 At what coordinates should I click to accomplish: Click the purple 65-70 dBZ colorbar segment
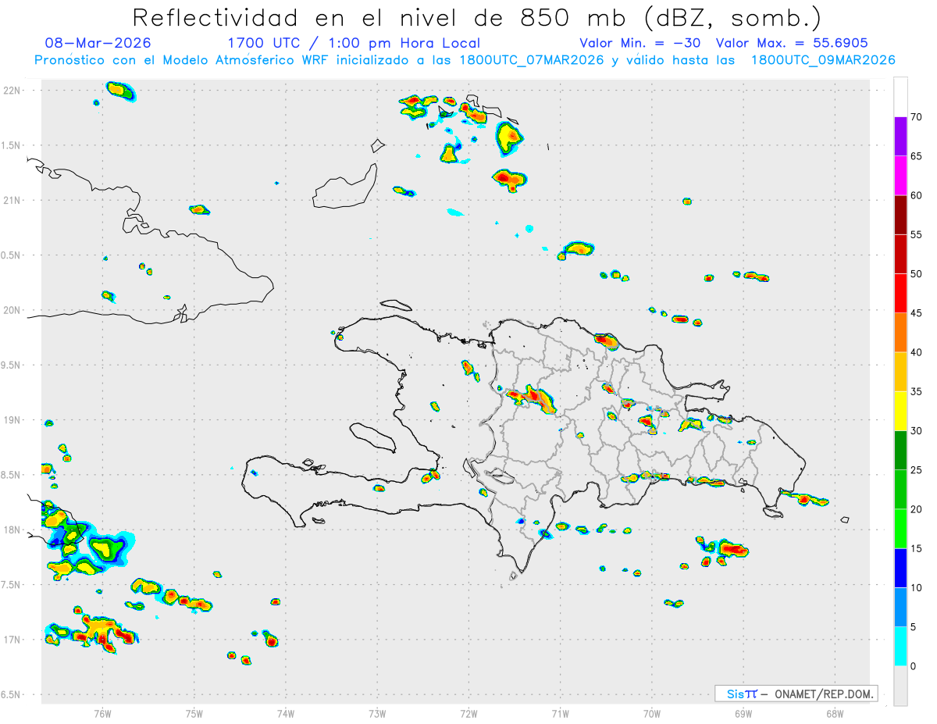(x=900, y=137)
